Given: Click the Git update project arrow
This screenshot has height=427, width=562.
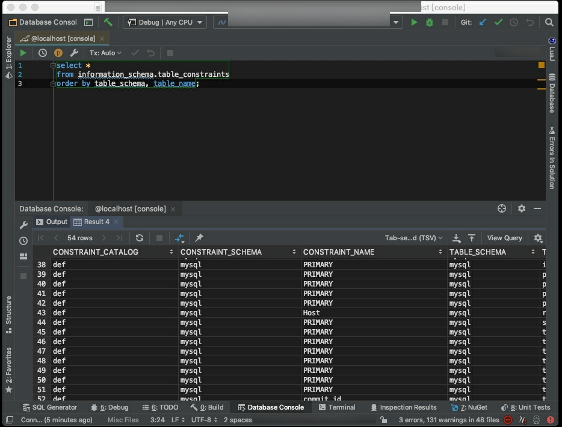Looking at the screenshot, I should (483, 22).
